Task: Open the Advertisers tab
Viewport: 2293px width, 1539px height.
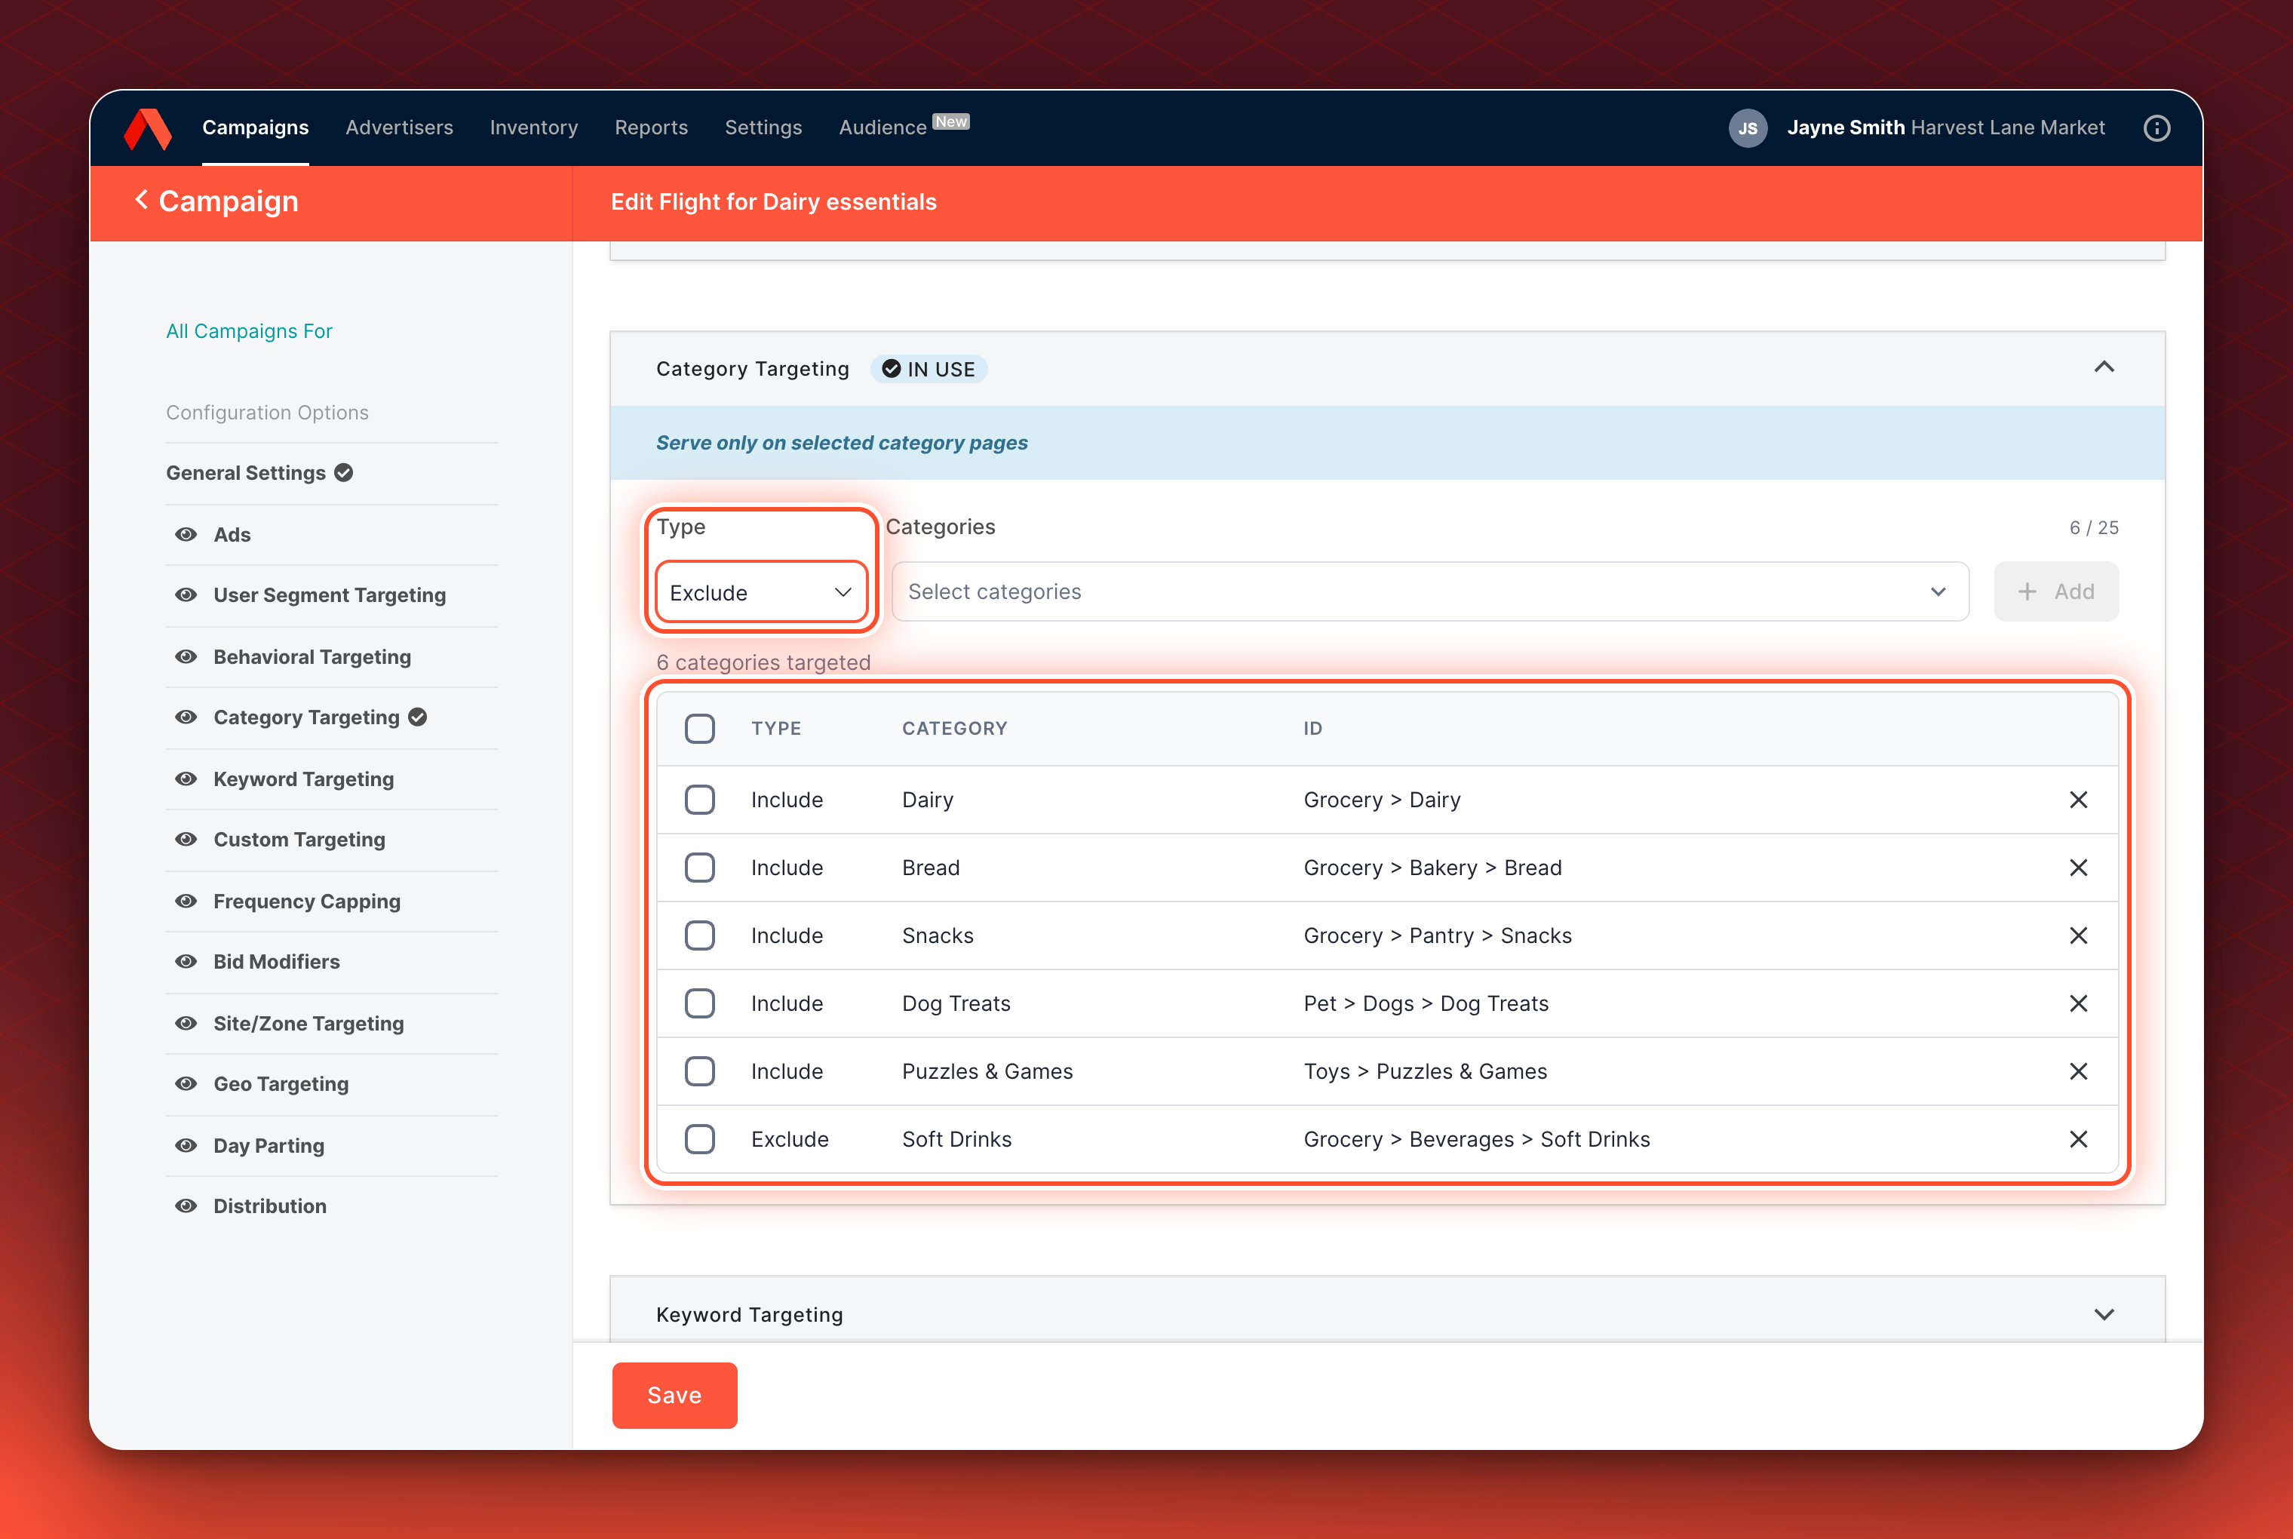Action: pos(399,127)
